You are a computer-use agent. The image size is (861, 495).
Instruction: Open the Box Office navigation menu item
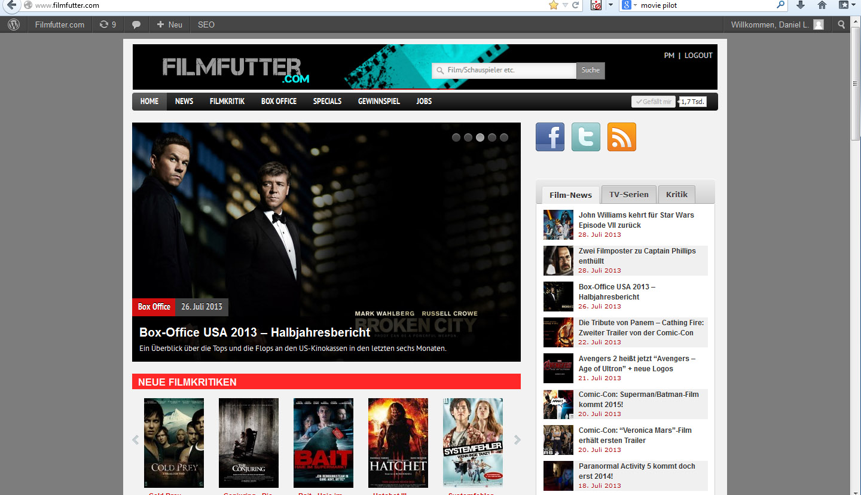pos(279,101)
